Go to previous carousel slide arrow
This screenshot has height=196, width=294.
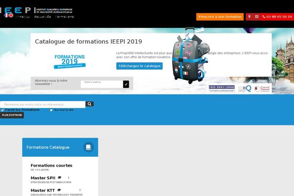(25, 54)
